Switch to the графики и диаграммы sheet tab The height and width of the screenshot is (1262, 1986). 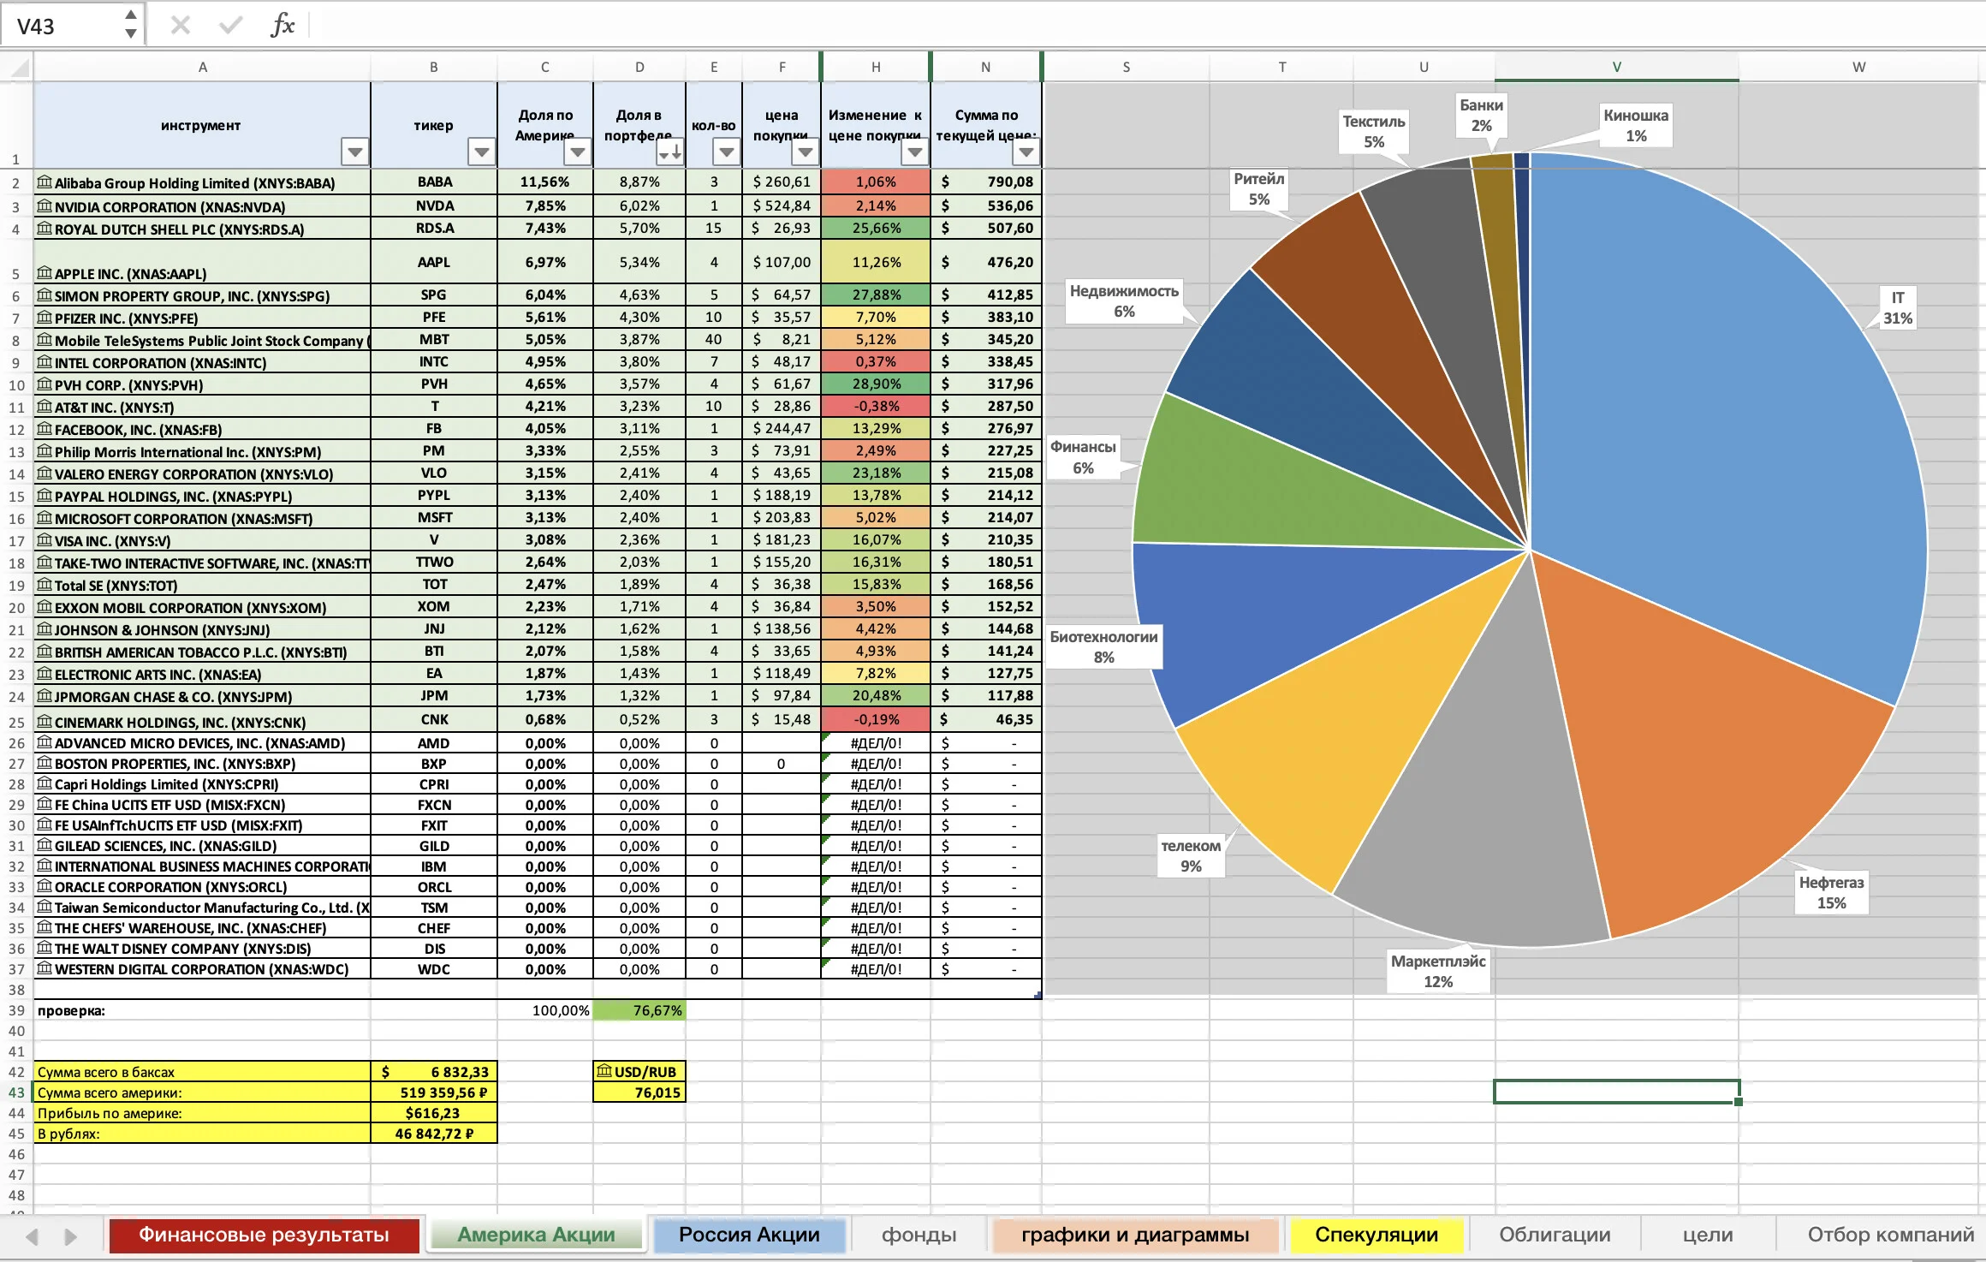(1135, 1235)
